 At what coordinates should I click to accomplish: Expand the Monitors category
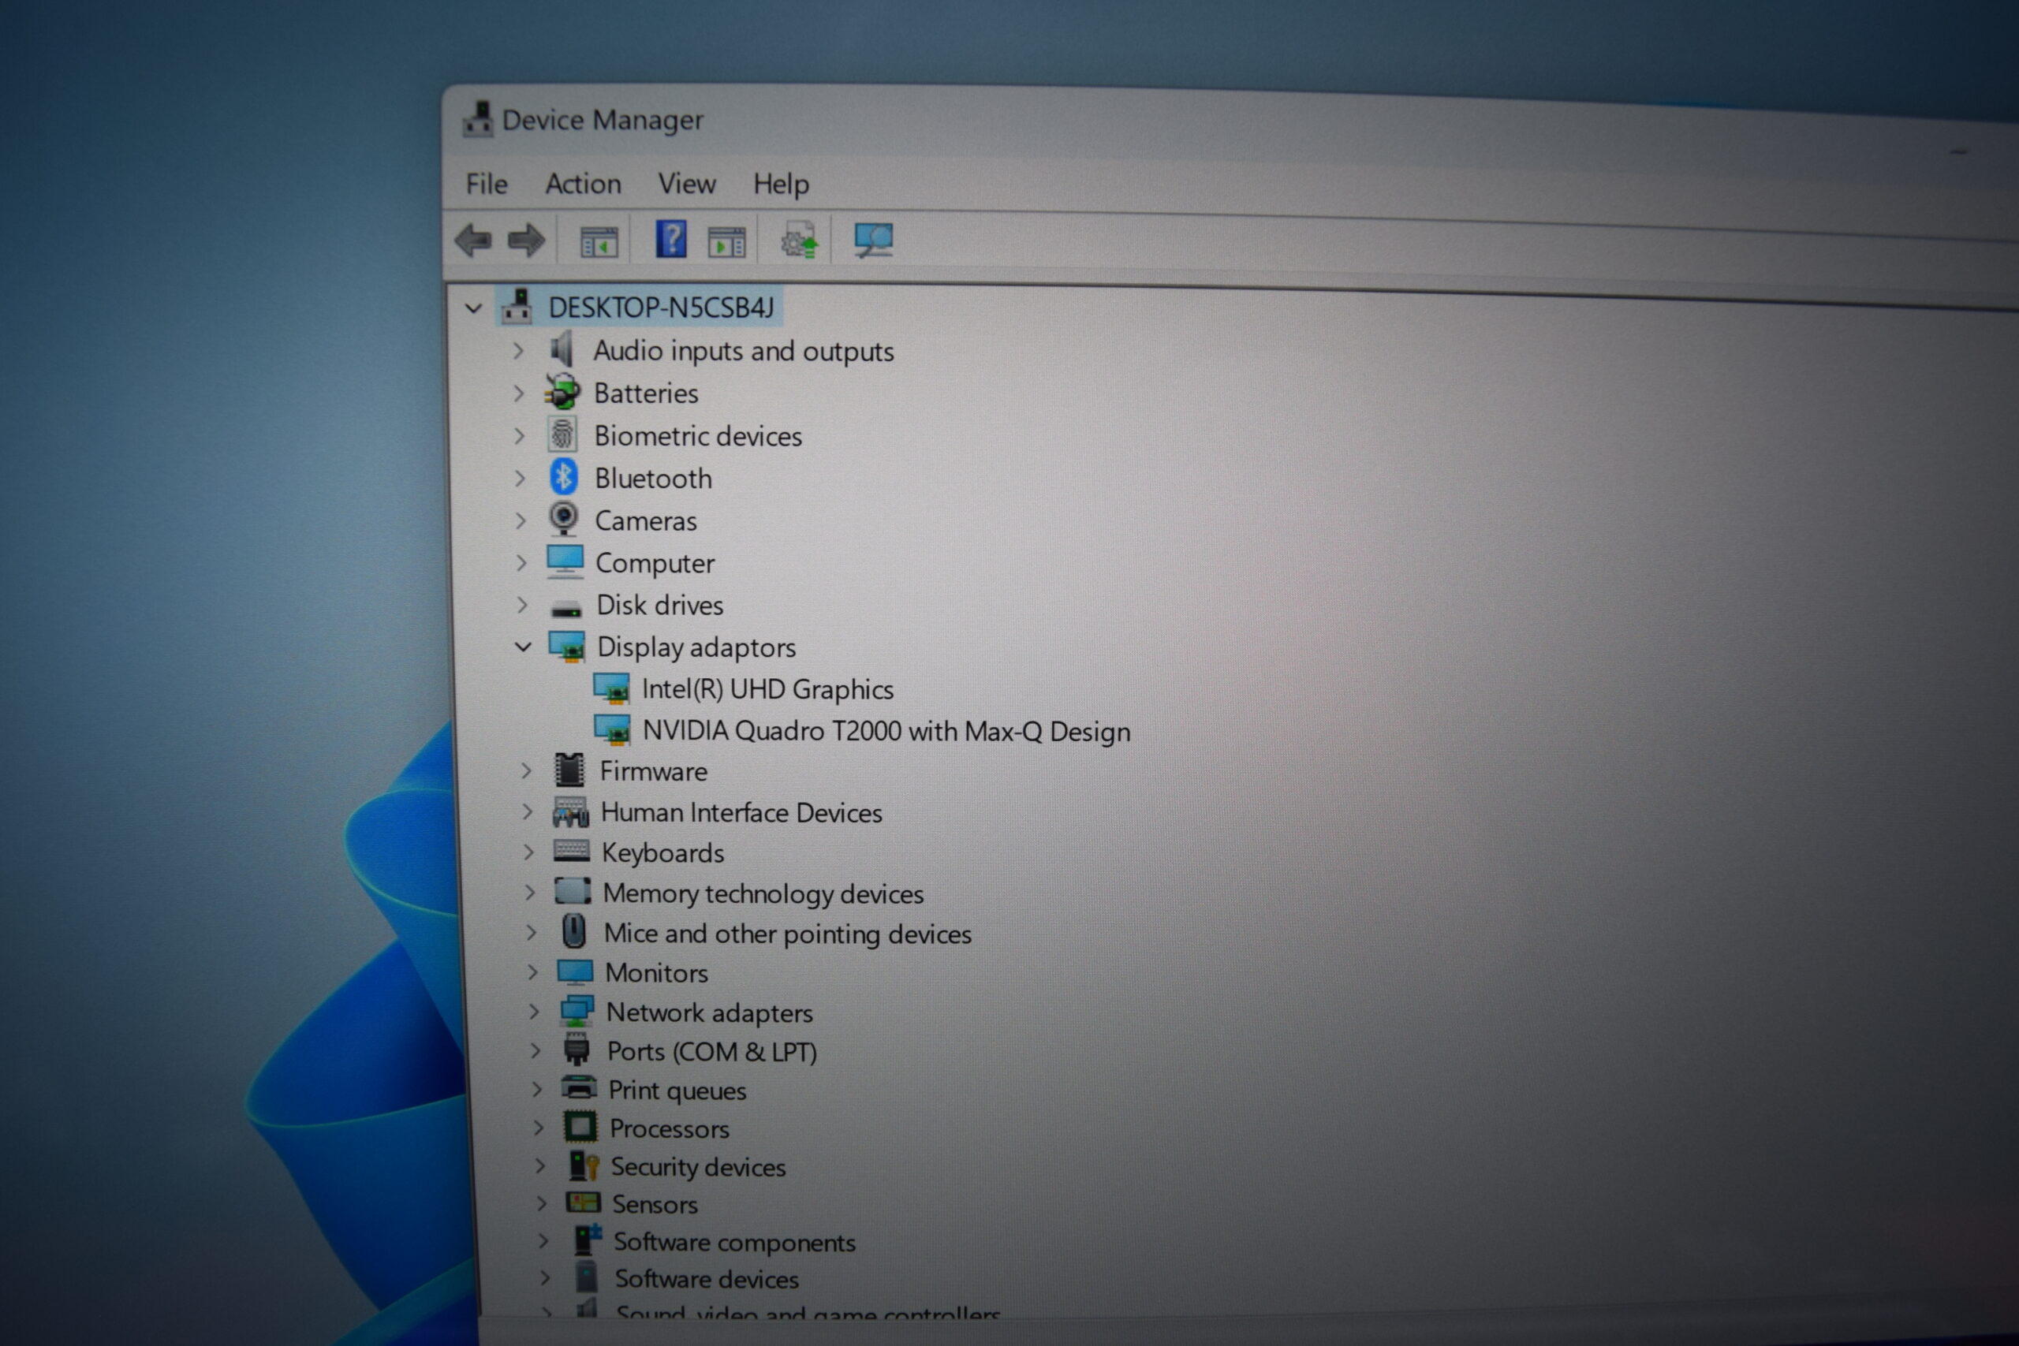532,971
